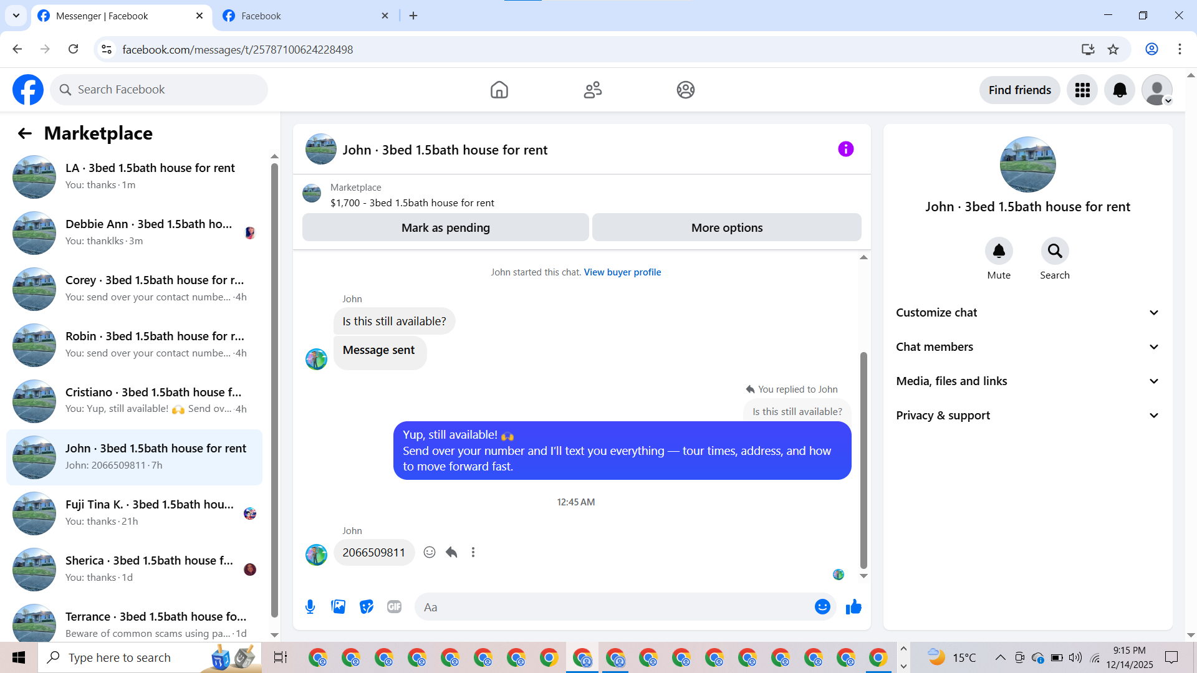Attach a photo using the image icon
The height and width of the screenshot is (673, 1197).
(338, 607)
